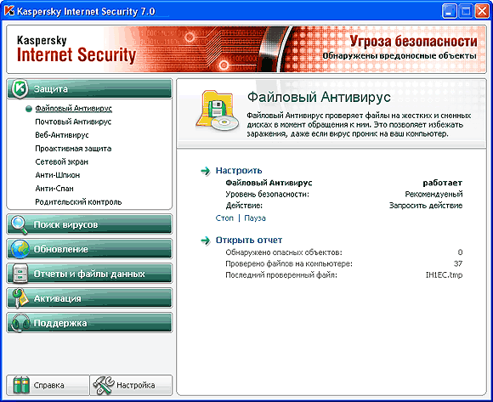Screen dimensions: 493x402
Task: Open Родительский контроль section
Action: (78, 201)
